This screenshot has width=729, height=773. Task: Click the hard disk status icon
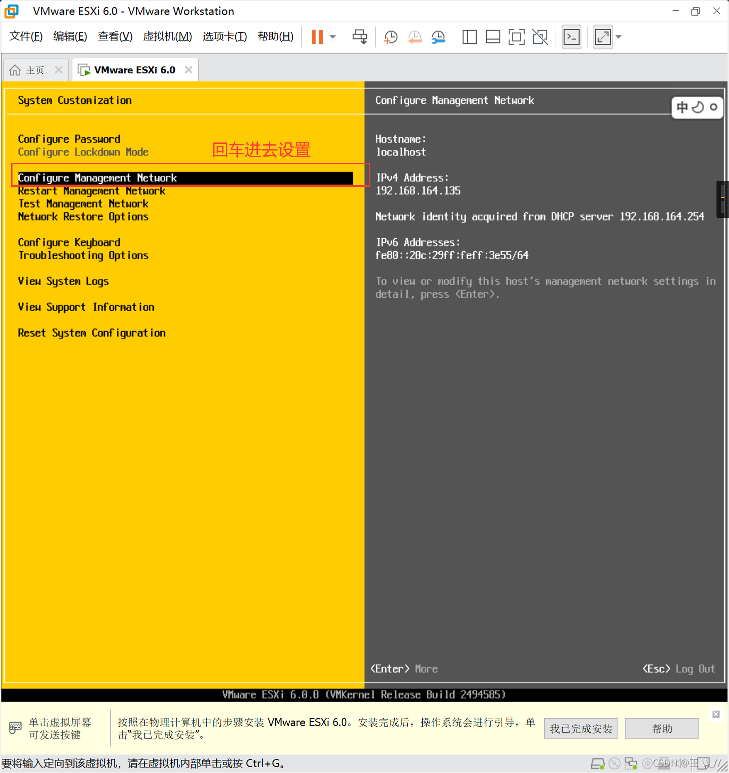598,764
